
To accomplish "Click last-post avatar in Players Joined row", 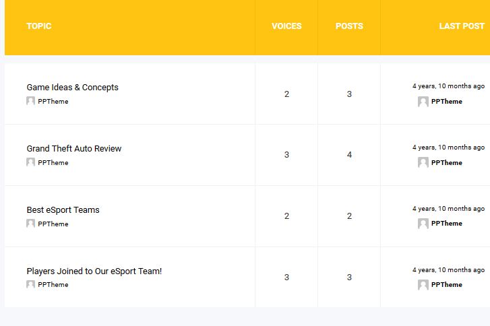I will coord(423,284).
